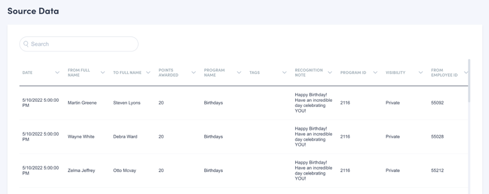Click the search magnifier icon

pyautogui.click(x=26, y=44)
